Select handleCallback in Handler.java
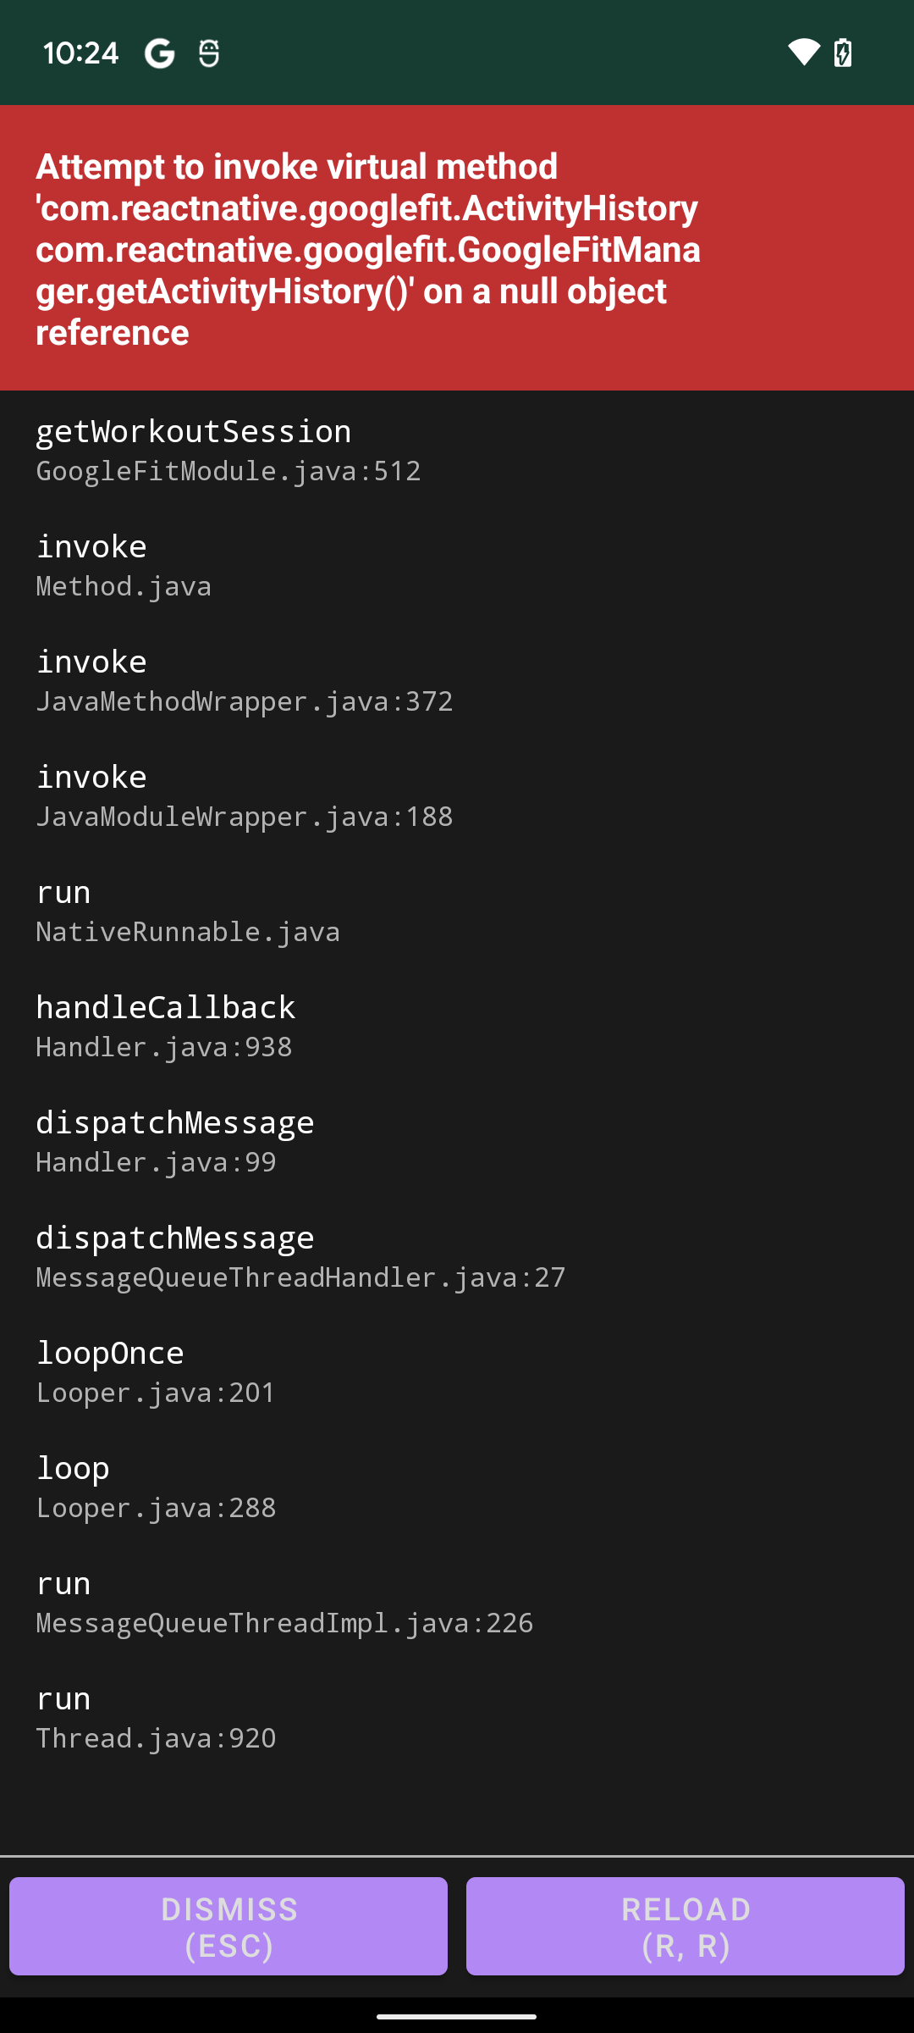Viewport: 914px width, 2033px height. click(166, 1026)
